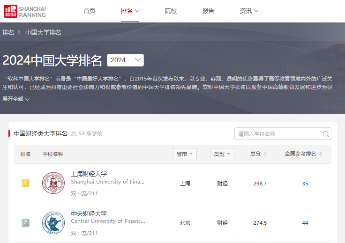The width and height of the screenshot is (345, 243).
Task: Expand full description with 展开全部
Action: (x=16, y=99)
